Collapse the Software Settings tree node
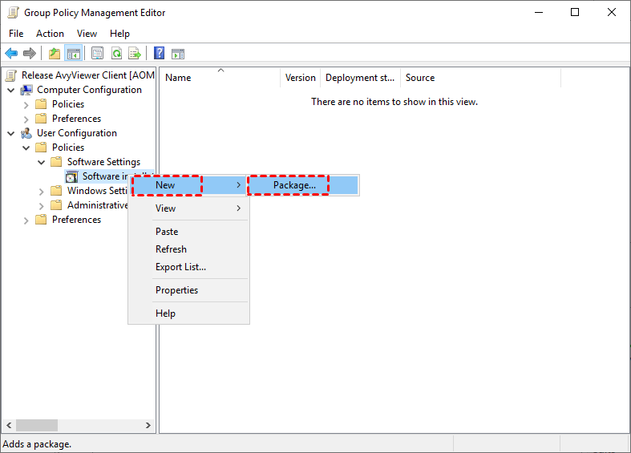 pyautogui.click(x=42, y=162)
